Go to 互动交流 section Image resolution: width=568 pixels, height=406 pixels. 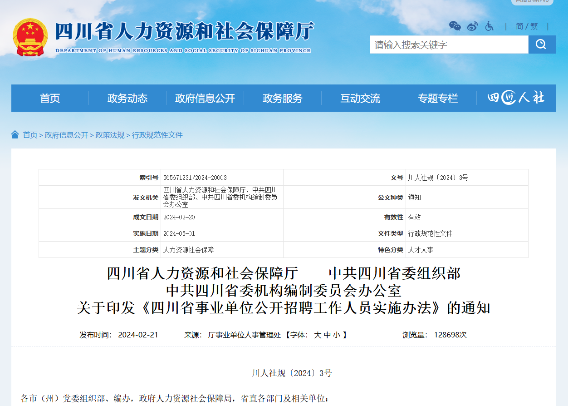click(360, 98)
